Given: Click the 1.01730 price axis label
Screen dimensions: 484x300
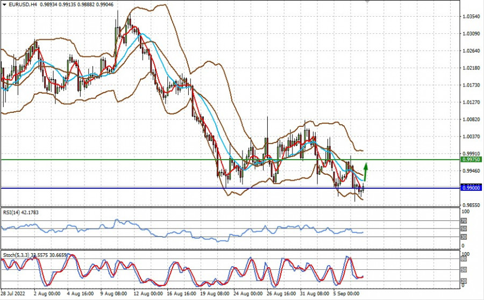Looking at the screenshot, I should coord(471,85).
